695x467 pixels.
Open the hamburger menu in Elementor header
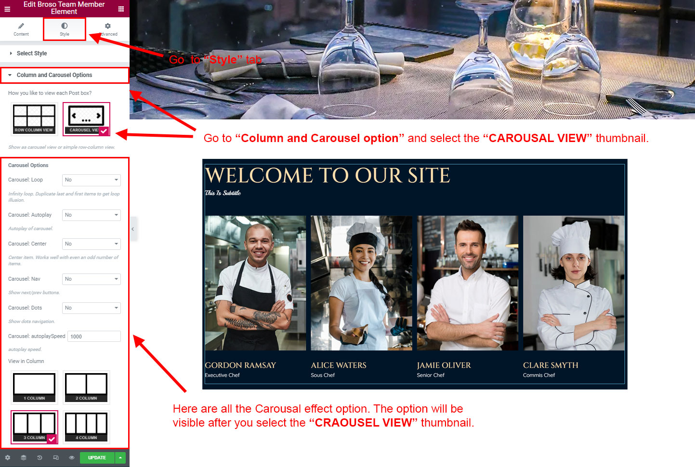(7, 9)
